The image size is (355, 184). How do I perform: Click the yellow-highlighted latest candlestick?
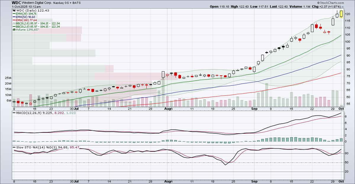(x=341, y=14)
